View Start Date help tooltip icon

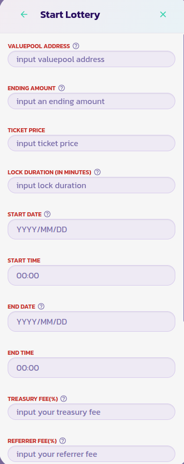[x=47, y=214]
